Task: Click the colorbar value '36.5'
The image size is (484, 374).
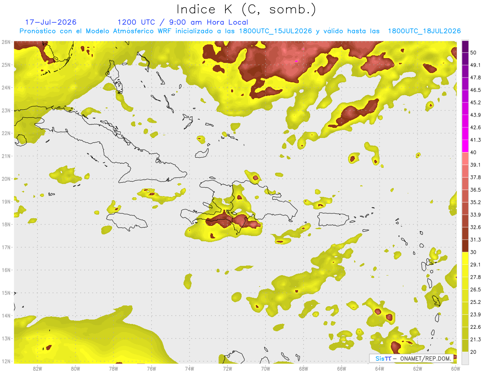Action: click(476, 190)
